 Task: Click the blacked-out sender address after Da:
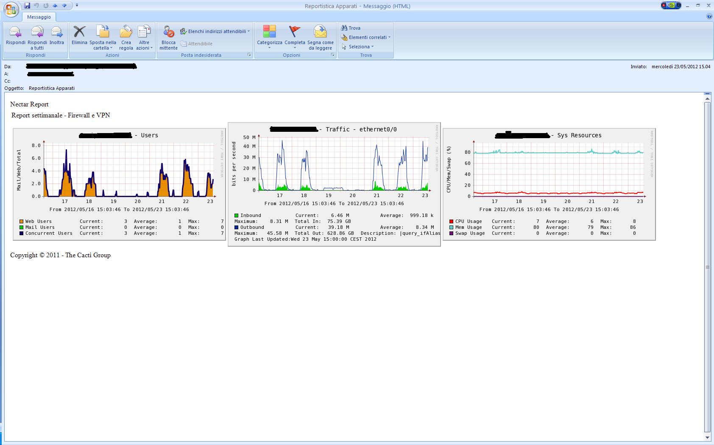point(81,66)
